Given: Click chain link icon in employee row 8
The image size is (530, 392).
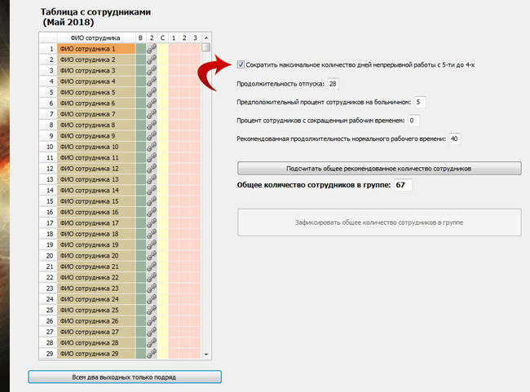Looking at the screenshot, I should pos(152,125).
